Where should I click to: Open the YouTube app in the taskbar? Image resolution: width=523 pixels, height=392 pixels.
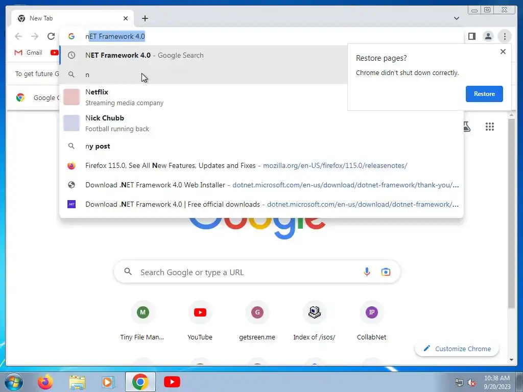click(x=172, y=382)
